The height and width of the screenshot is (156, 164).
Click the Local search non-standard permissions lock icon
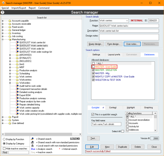33,146
